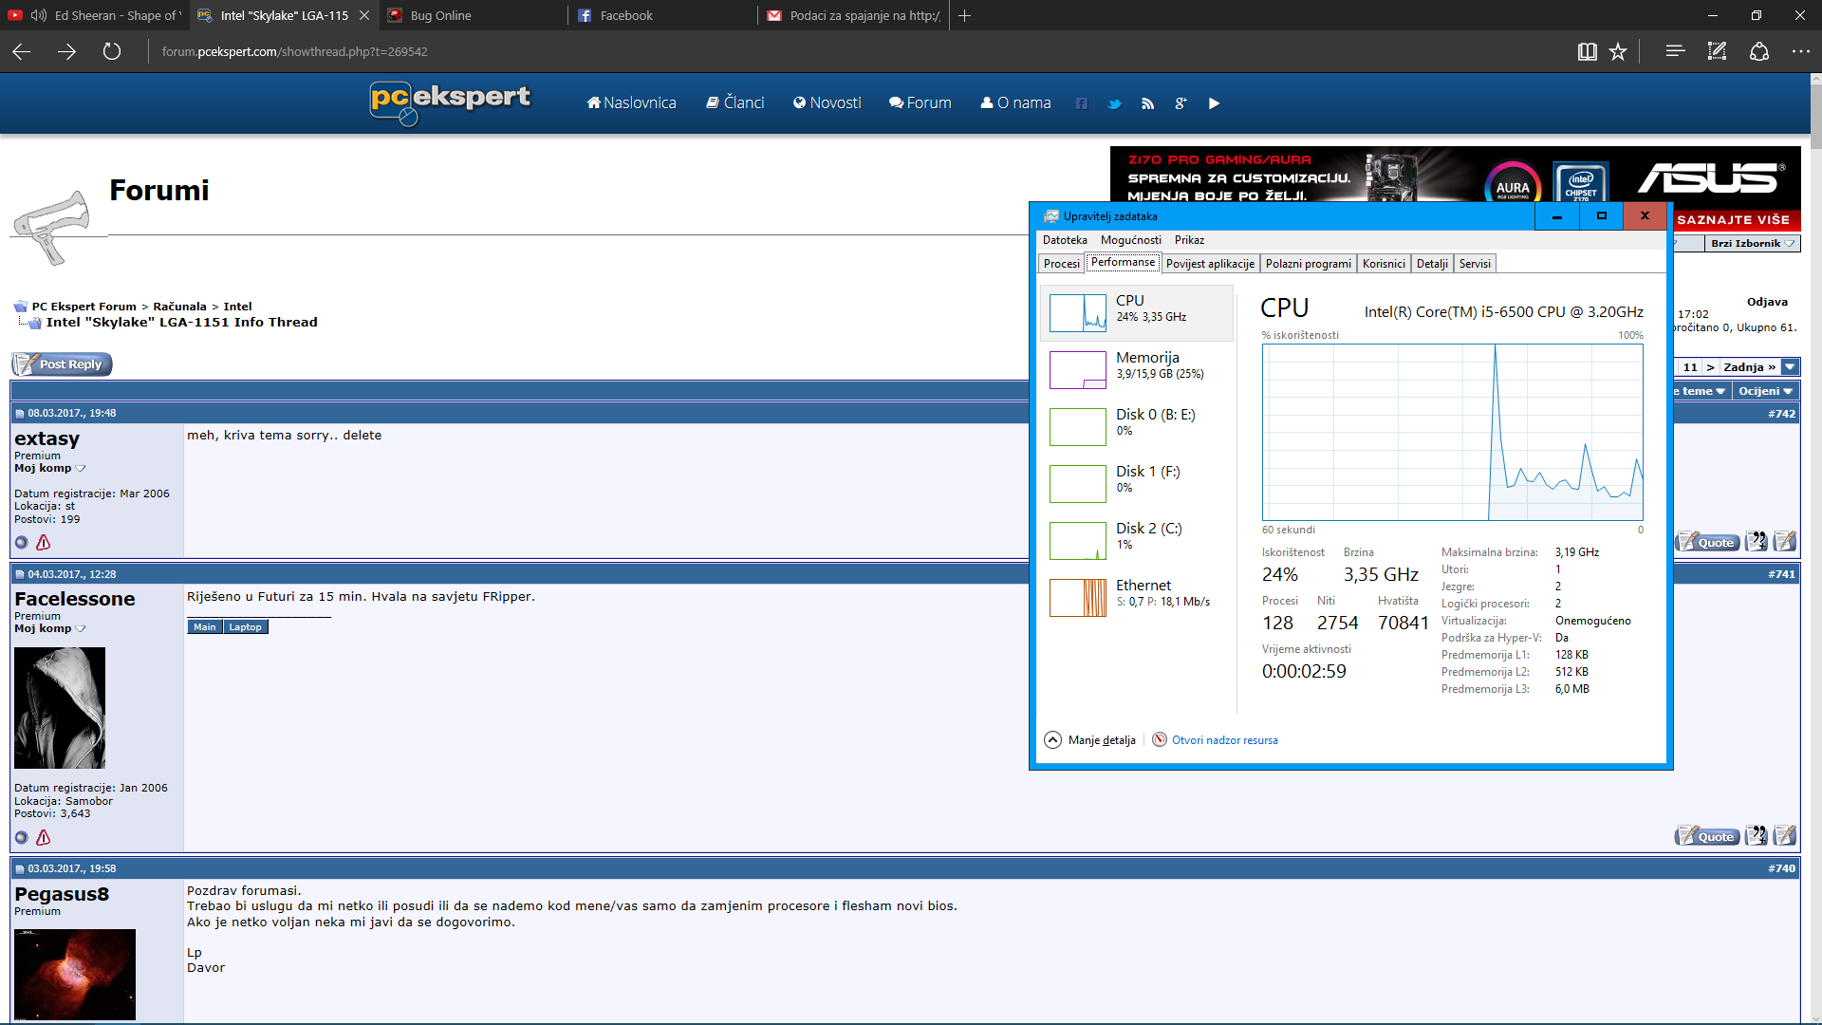Open the Edge reading view icon
The image size is (1822, 1025).
pyautogui.click(x=1587, y=52)
